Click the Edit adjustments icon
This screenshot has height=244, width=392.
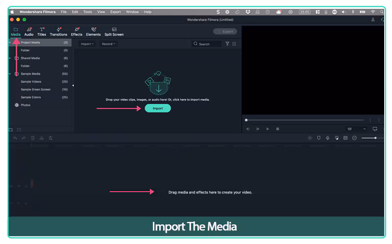(50, 138)
